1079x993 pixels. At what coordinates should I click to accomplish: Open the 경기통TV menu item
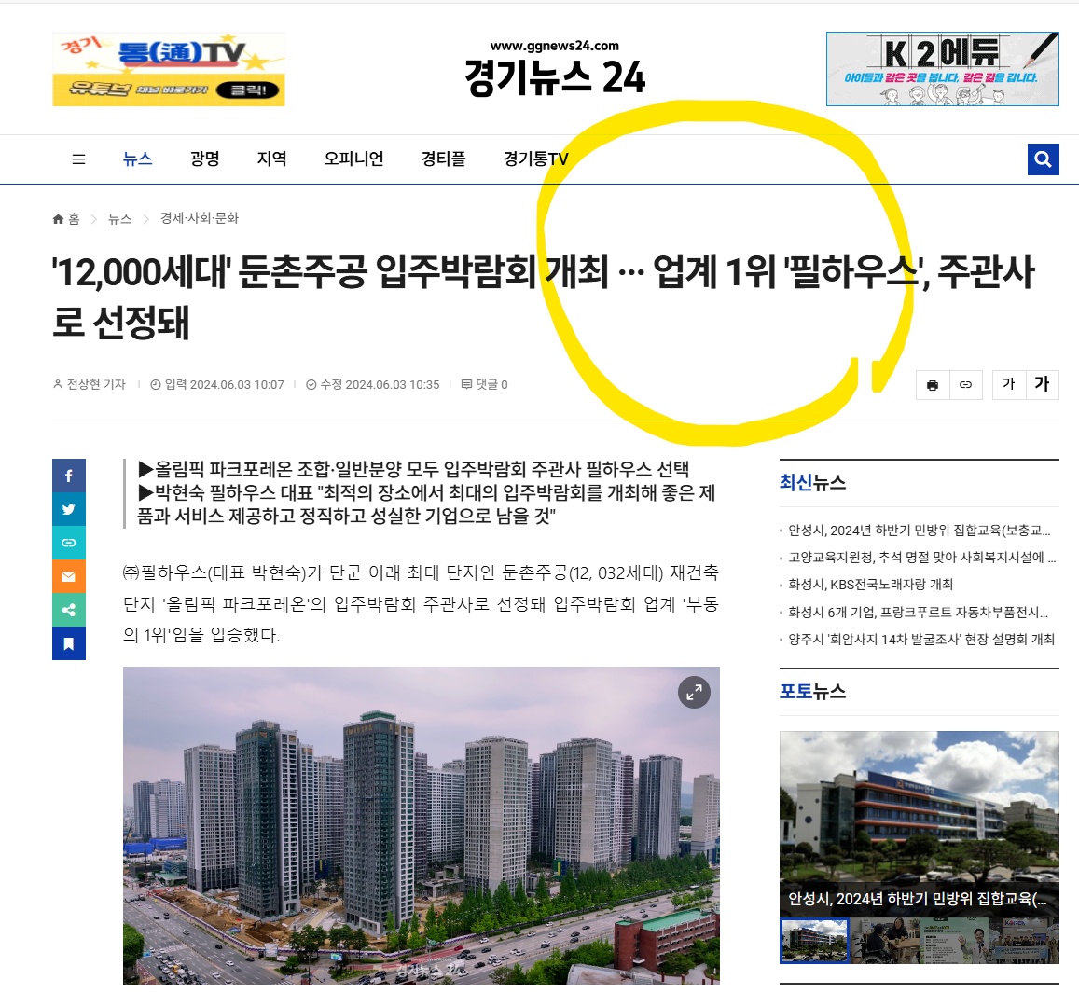[x=536, y=159]
